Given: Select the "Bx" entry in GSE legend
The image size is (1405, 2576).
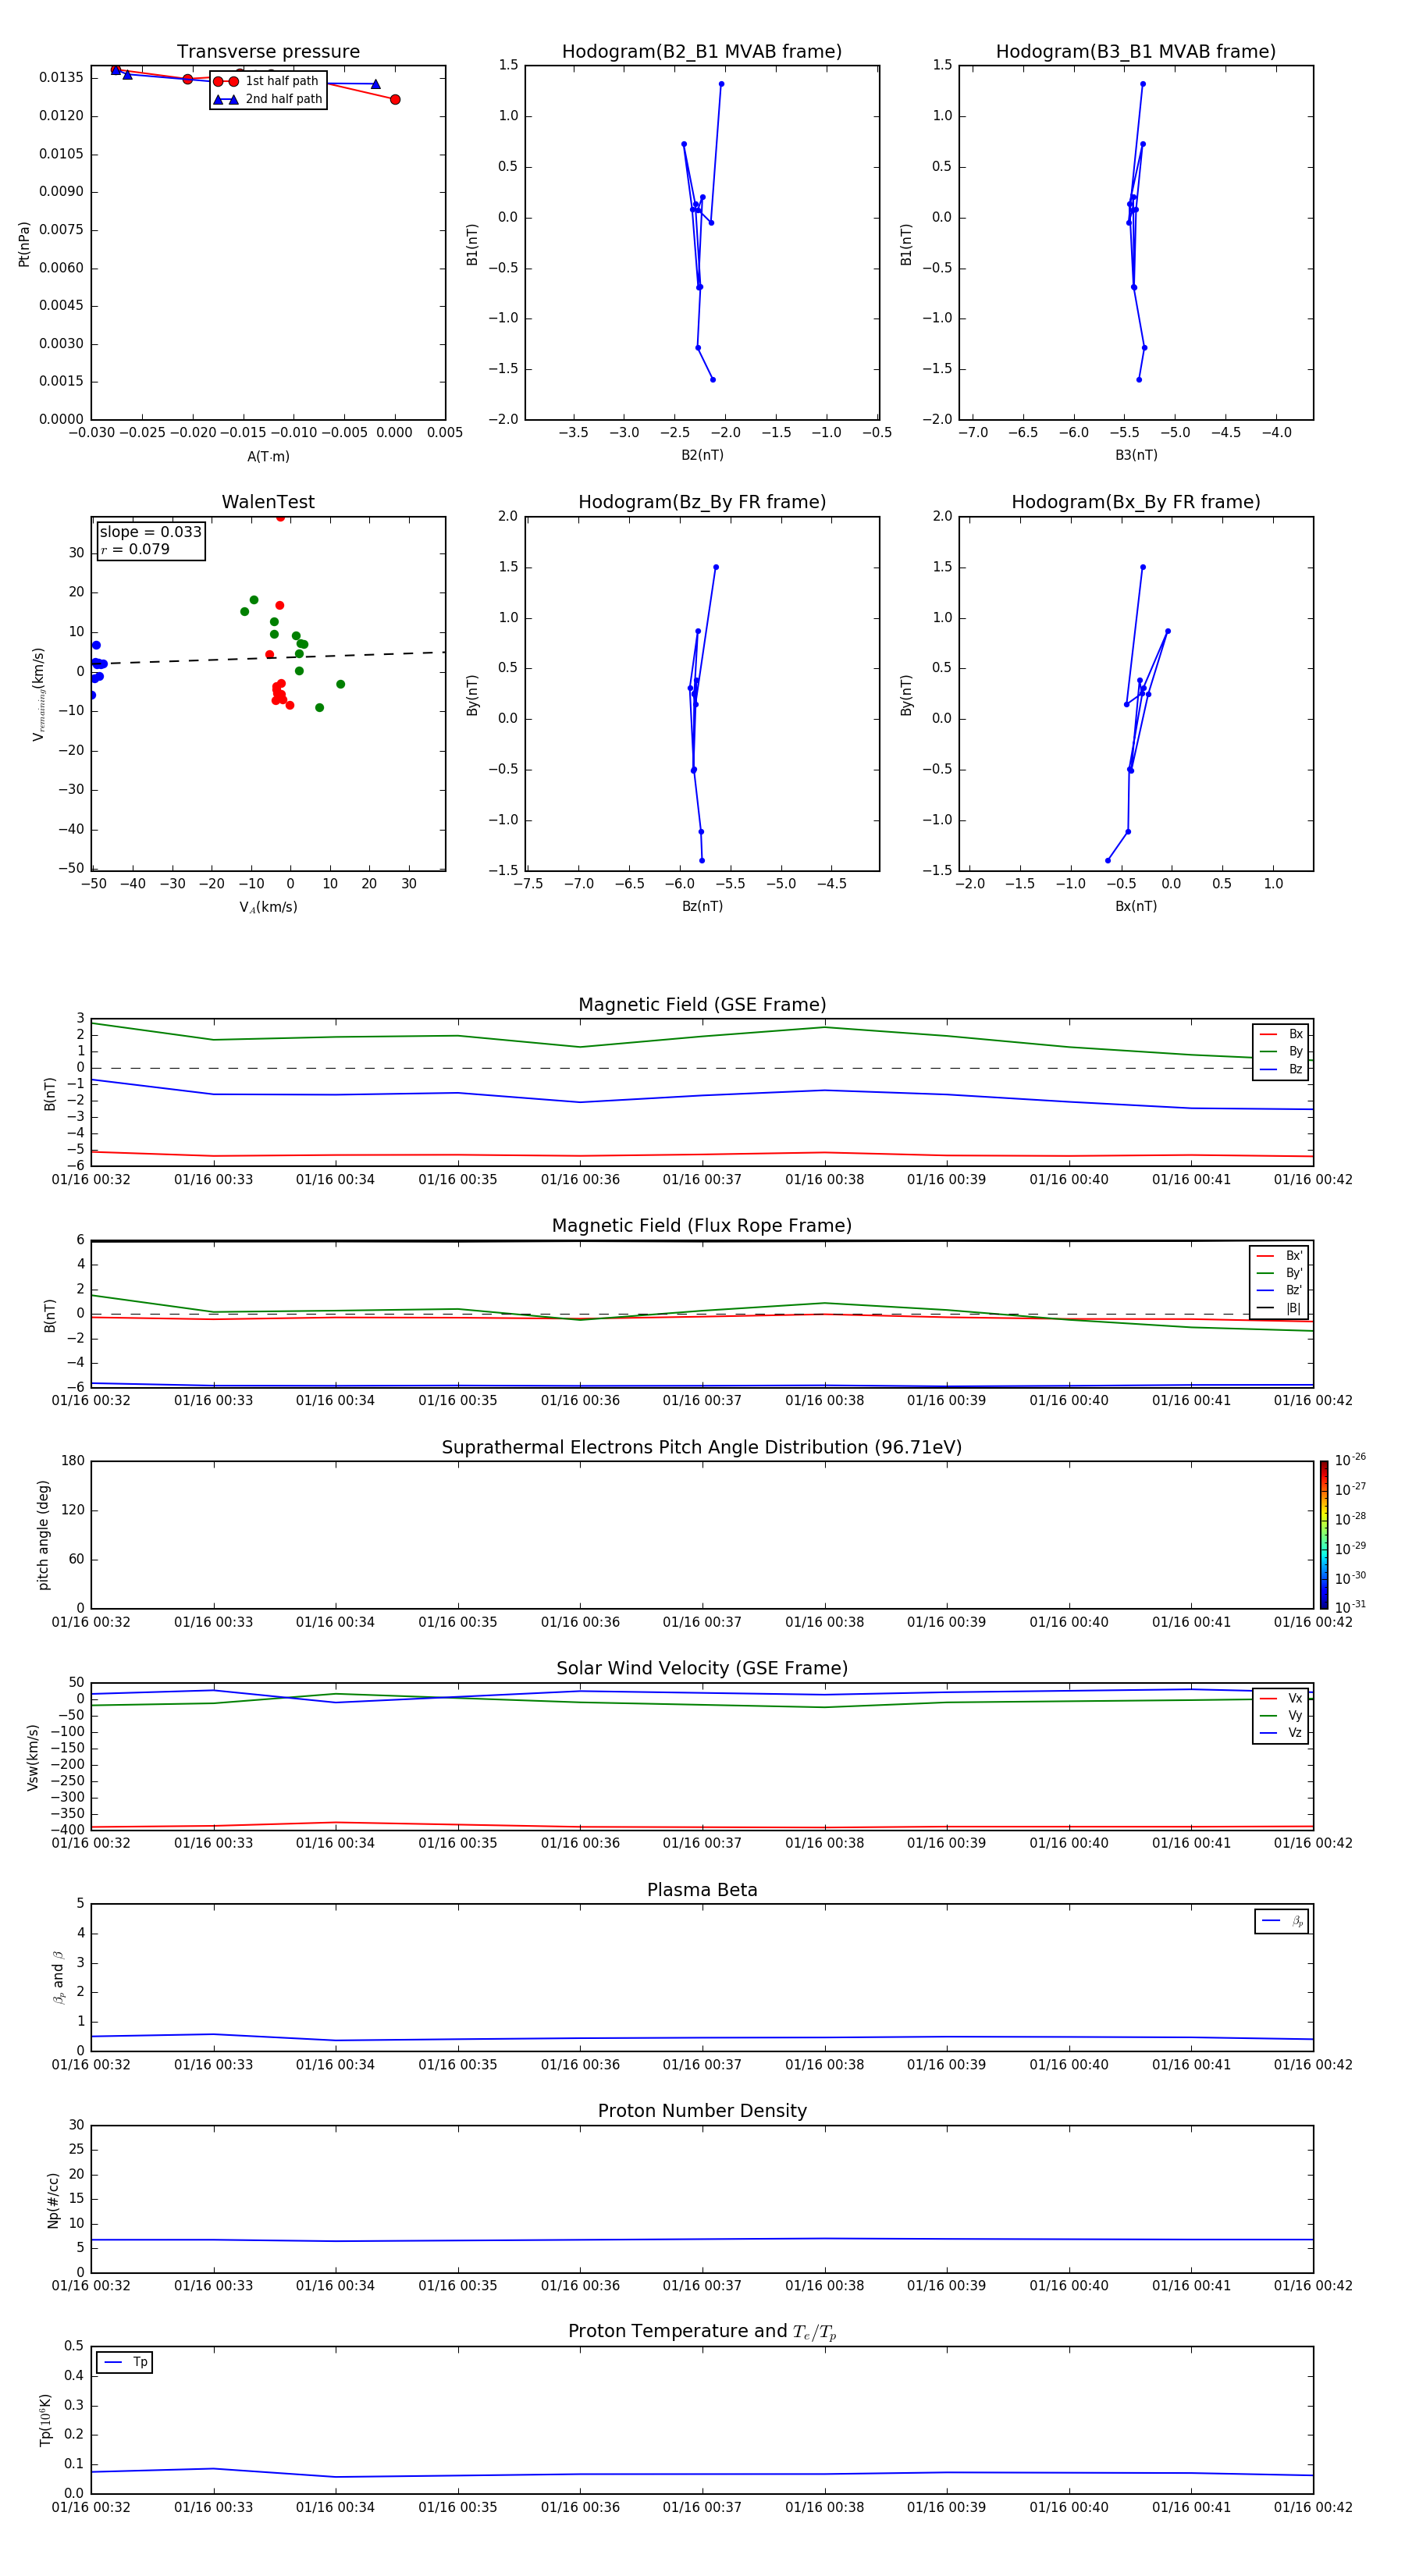Looking at the screenshot, I should pyautogui.click(x=1281, y=1034).
